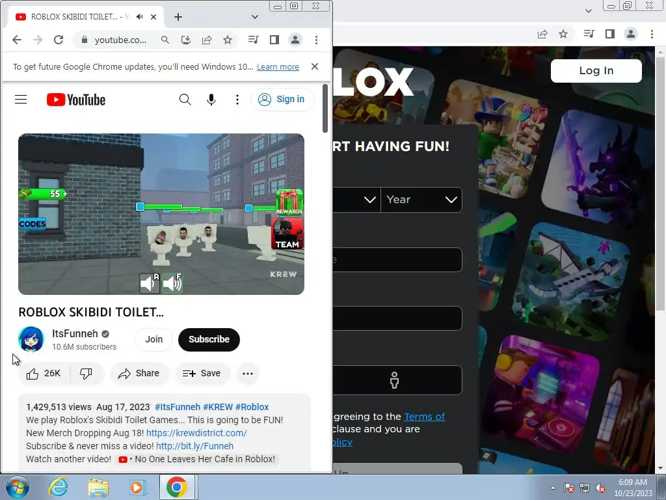Click Log In on Roblox page
The image size is (666, 500).
click(596, 70)
